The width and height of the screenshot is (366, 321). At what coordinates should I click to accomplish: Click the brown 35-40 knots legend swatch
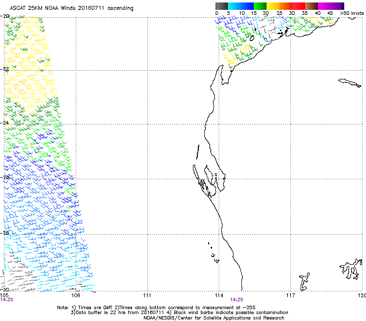tap(312, 6)
